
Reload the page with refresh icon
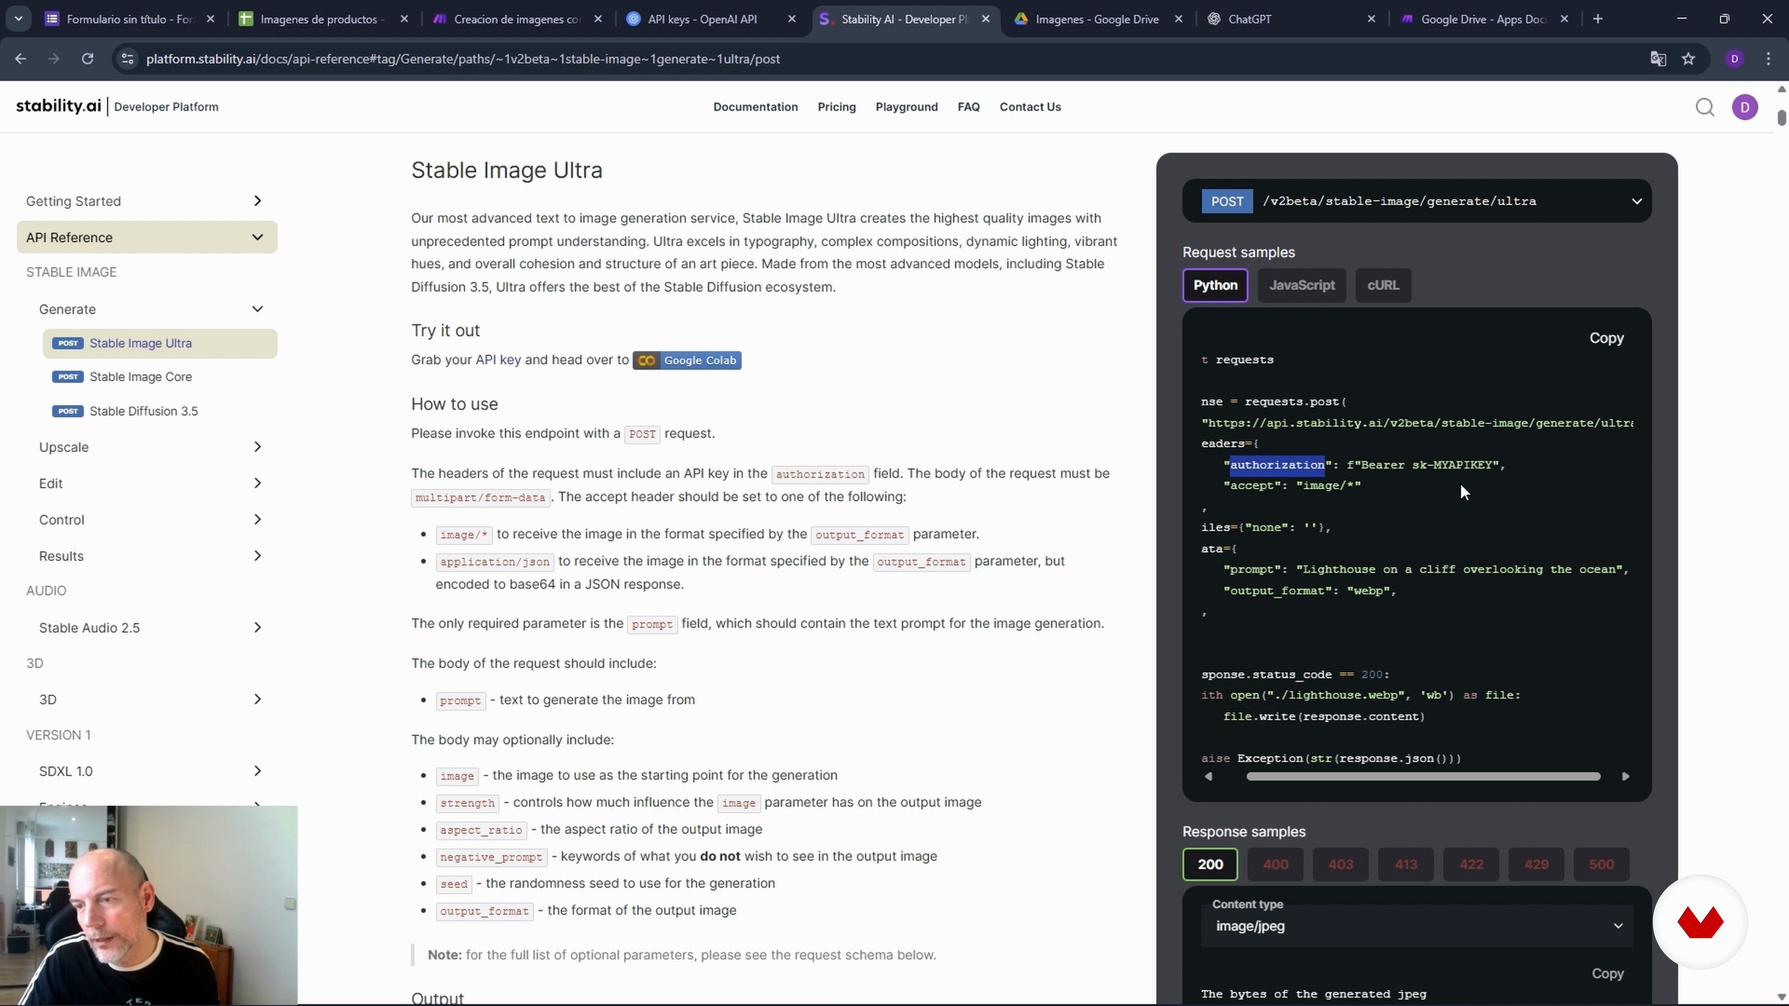click(88, 59)
